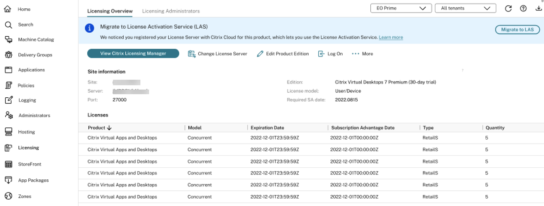Viewport: 544px width, 206px height.
Task: Click the StoreFront sidebar icon
Action: click(9, 164)
